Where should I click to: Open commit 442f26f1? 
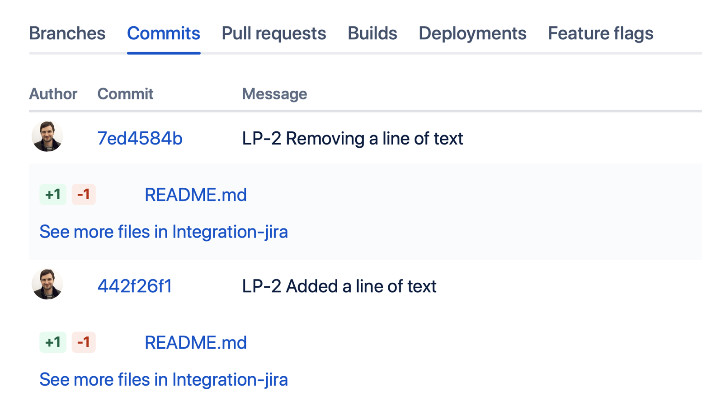134,286
